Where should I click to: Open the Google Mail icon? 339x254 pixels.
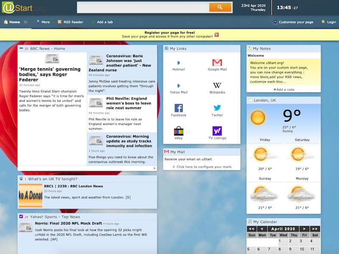pos(217,62)
